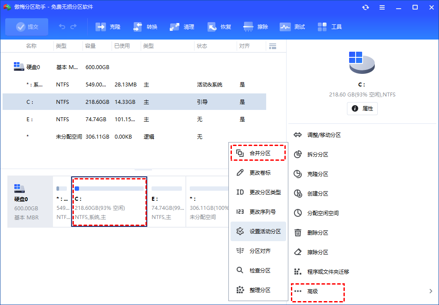
Task: Click 调整/移动分区 in right panel
Action: (x=324, y=135)
